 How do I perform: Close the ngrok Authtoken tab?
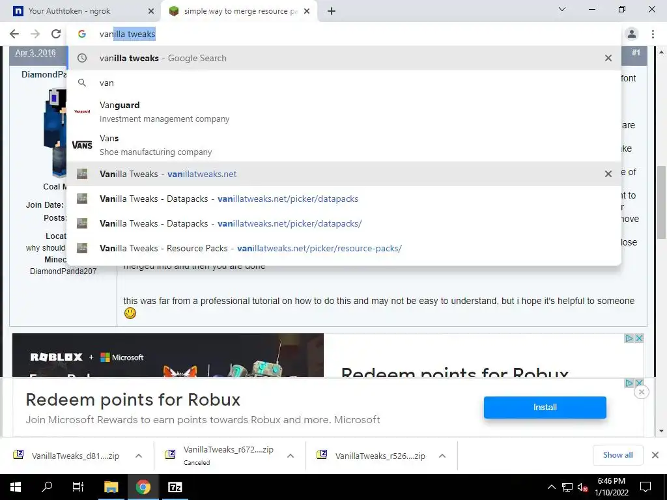click(x=150, y=11)
